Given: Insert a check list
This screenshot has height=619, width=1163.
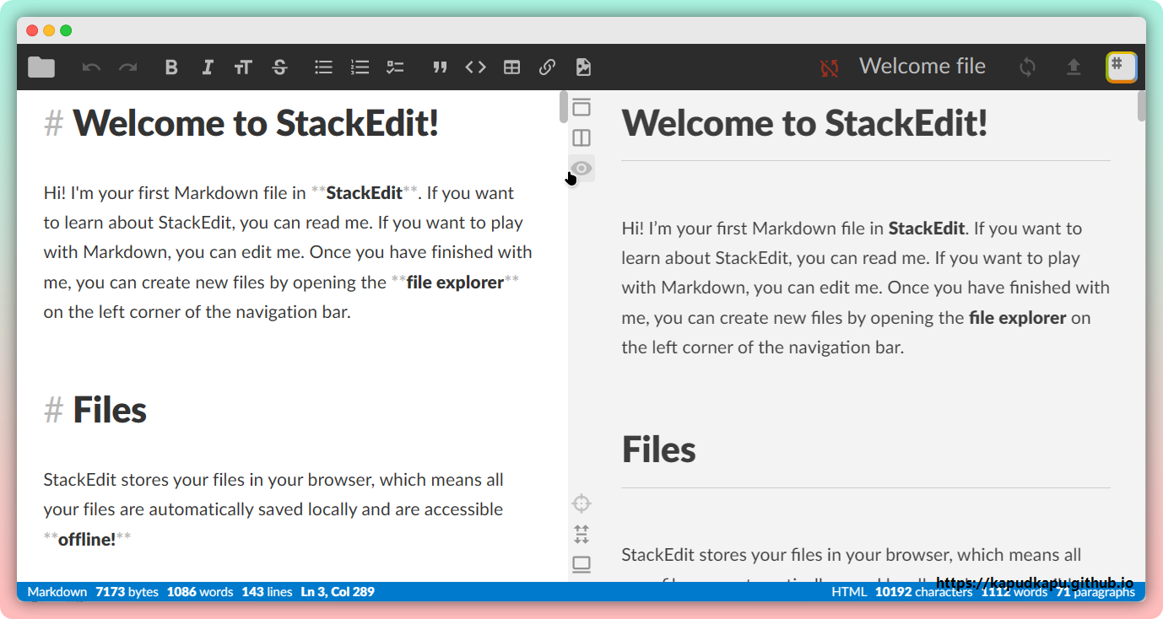Looking at the screenshot, I should (395, 67).
